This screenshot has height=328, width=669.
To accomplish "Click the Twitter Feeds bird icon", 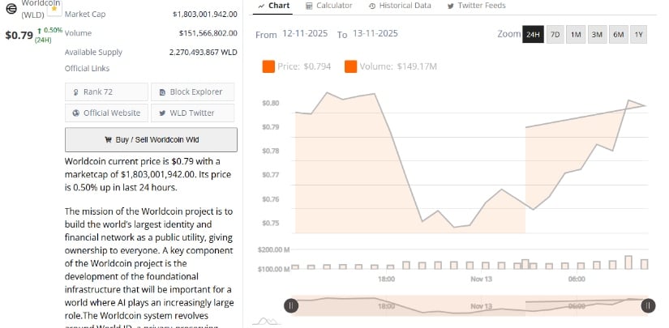I will coord(452,6).
